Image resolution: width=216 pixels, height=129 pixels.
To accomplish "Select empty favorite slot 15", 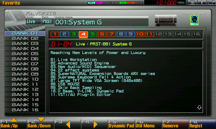I will coord(187,34).
